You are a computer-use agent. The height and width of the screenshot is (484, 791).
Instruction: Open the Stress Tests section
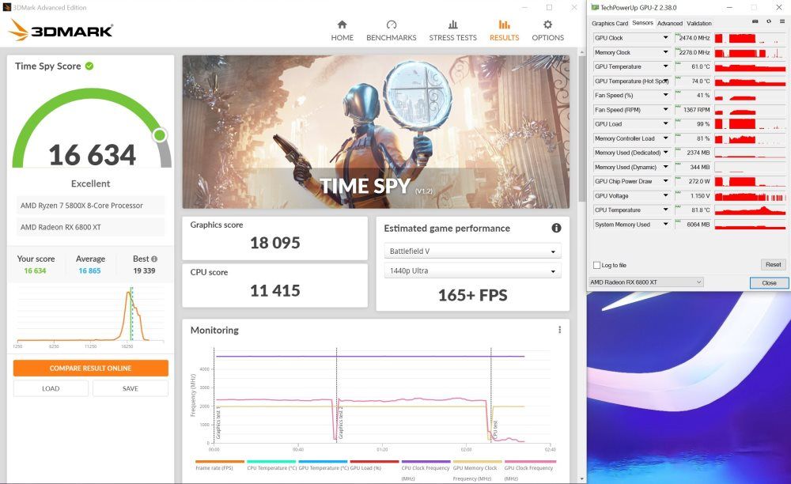[x=452, y=30]
